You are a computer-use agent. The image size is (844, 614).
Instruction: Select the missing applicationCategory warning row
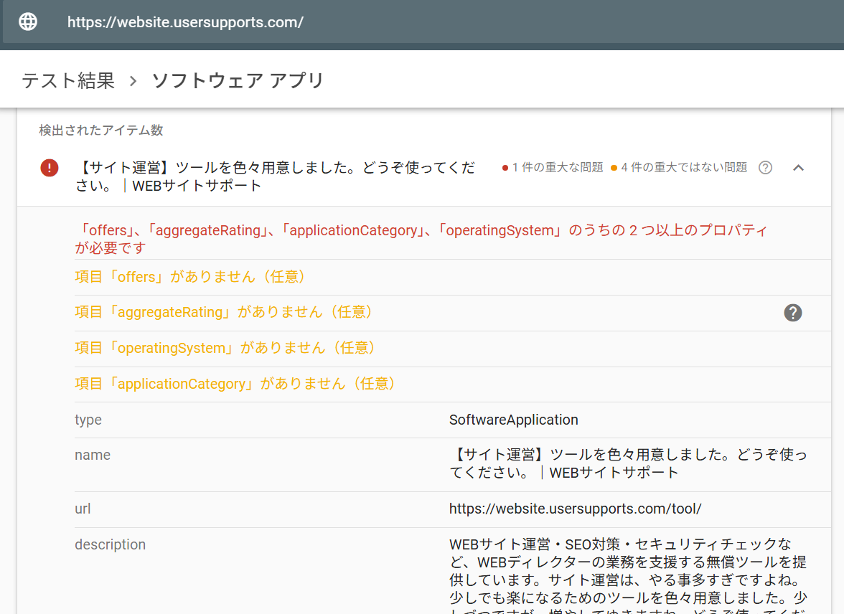coord(235,384)
